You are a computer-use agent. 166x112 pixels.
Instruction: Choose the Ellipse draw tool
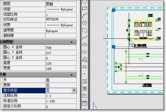point(85,44)
